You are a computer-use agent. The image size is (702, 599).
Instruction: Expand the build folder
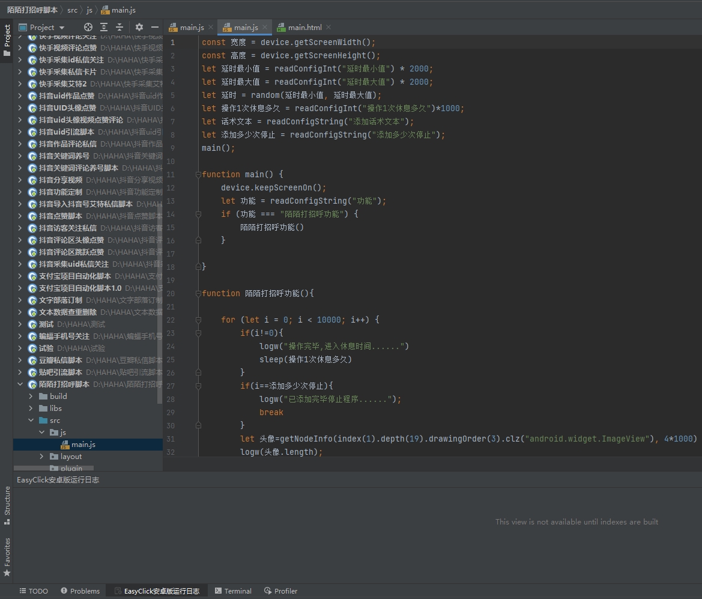pyautogui.click(x=31, y=396)
